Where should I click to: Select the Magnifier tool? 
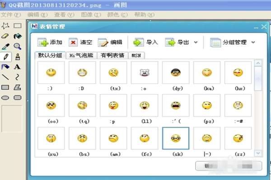(x=18, y=47)
